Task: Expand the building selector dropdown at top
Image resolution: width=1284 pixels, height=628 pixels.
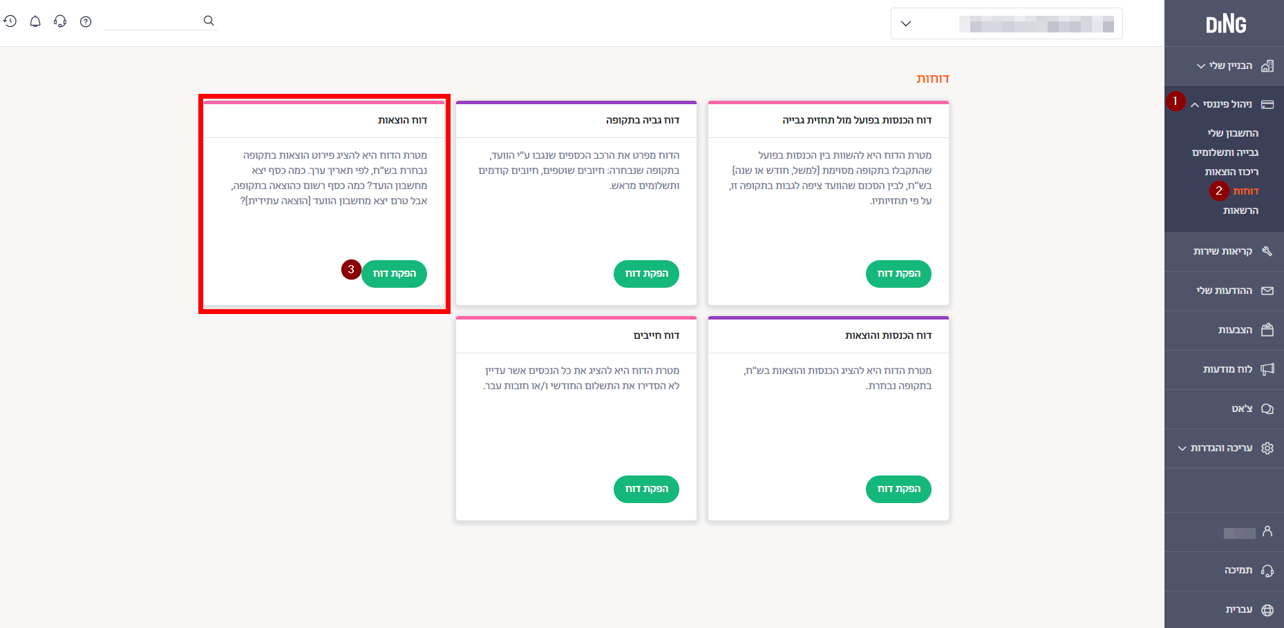Action: [906, 23]
